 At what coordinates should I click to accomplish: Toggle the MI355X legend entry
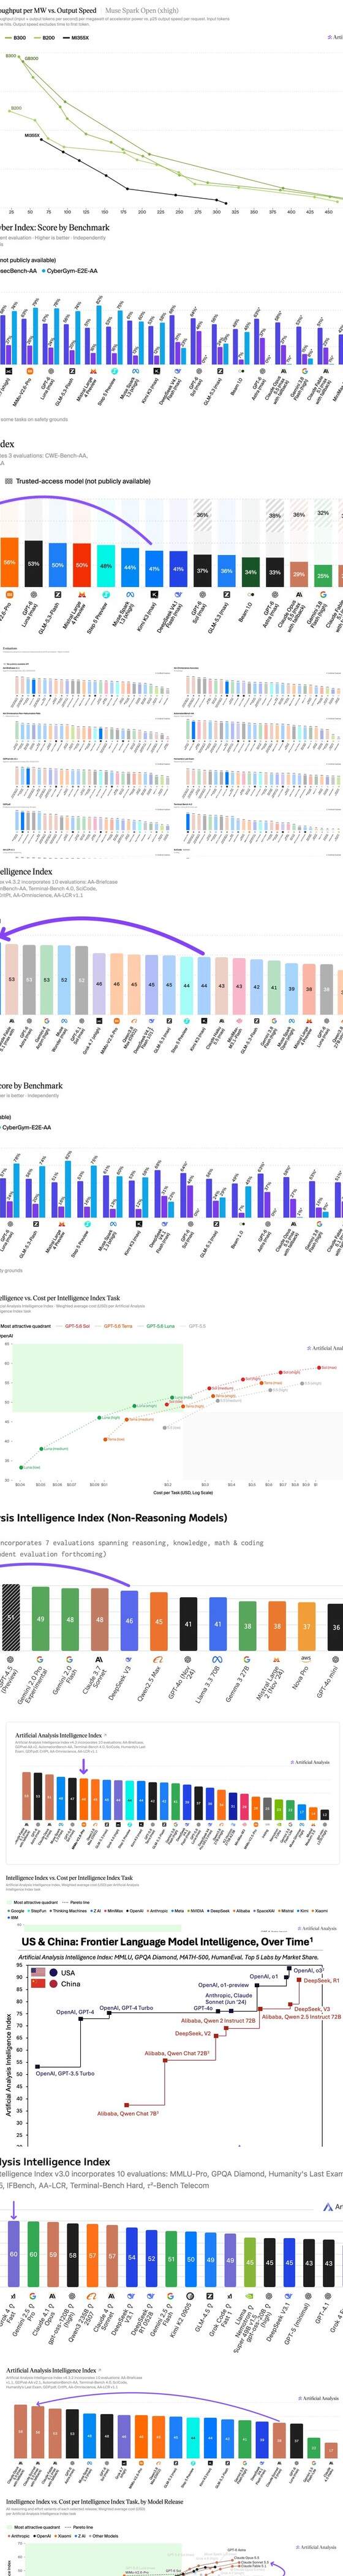coord(75,37)
